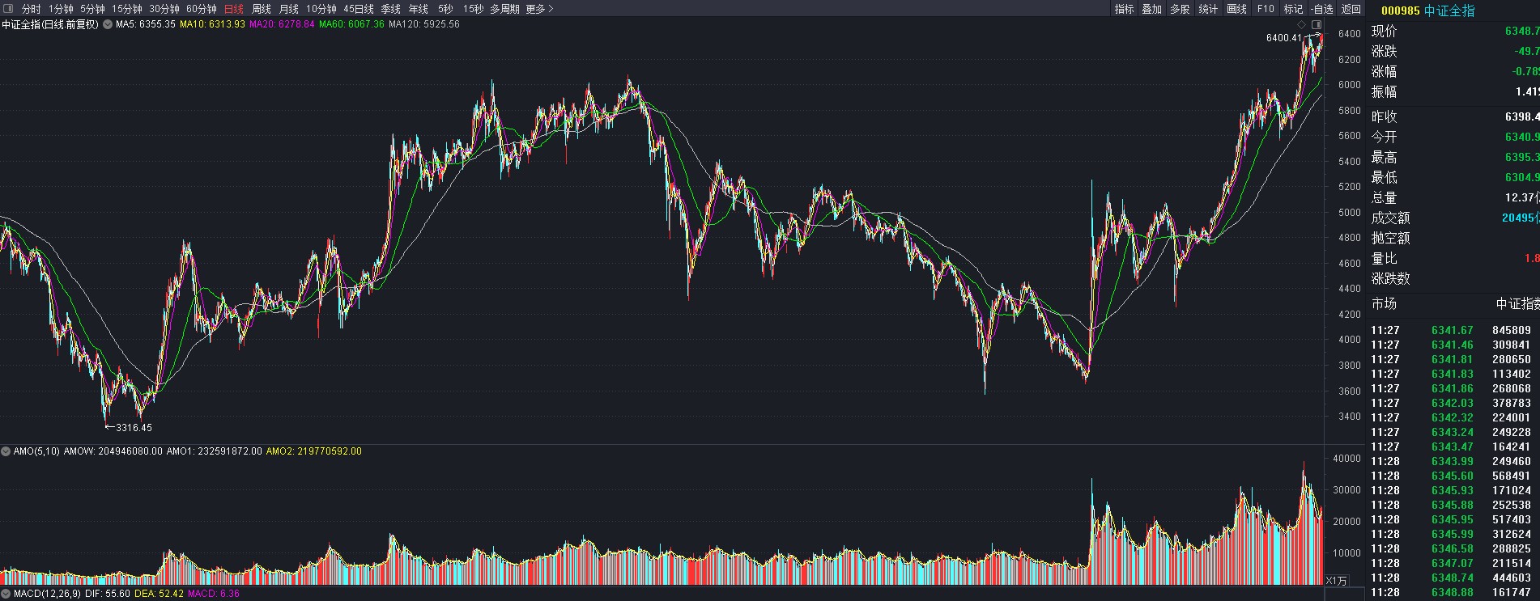Expand the AMO indicator dropdown
This screenshot has height=601, width=1540.
coord(6,451)
